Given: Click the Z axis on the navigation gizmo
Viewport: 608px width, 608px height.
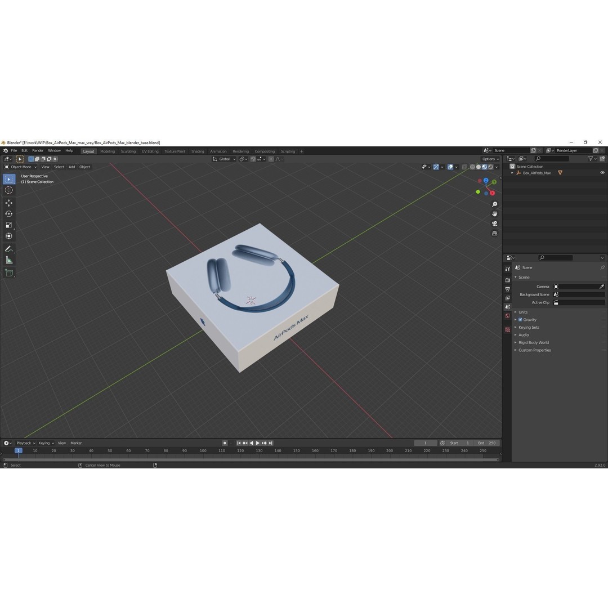Looking at the screenshot, I should coord(485,180).
